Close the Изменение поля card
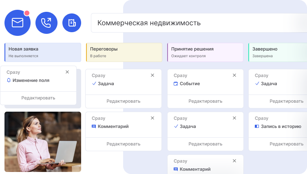307x174 pixels. (x=67, y=72)
